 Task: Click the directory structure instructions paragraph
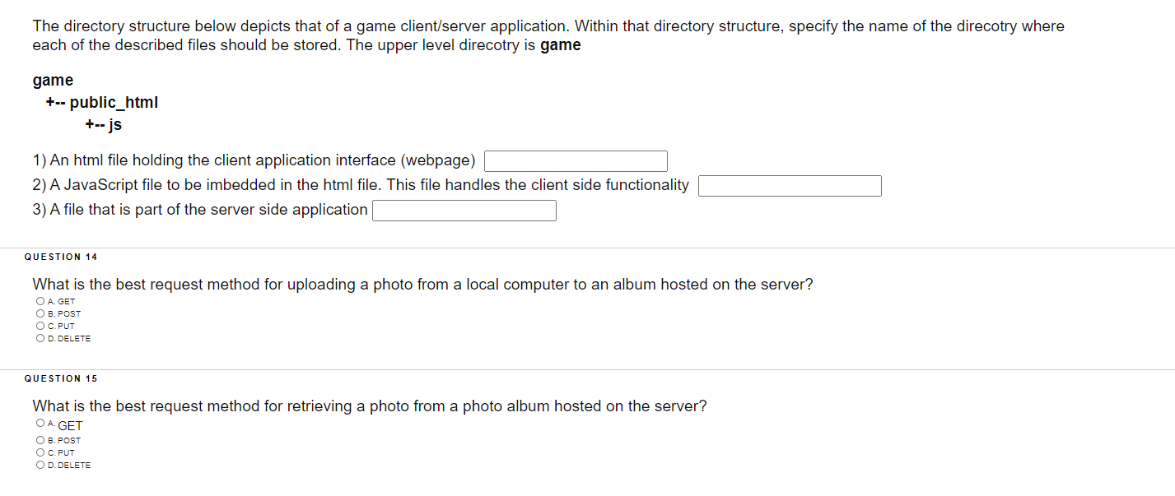coord(548,35)
